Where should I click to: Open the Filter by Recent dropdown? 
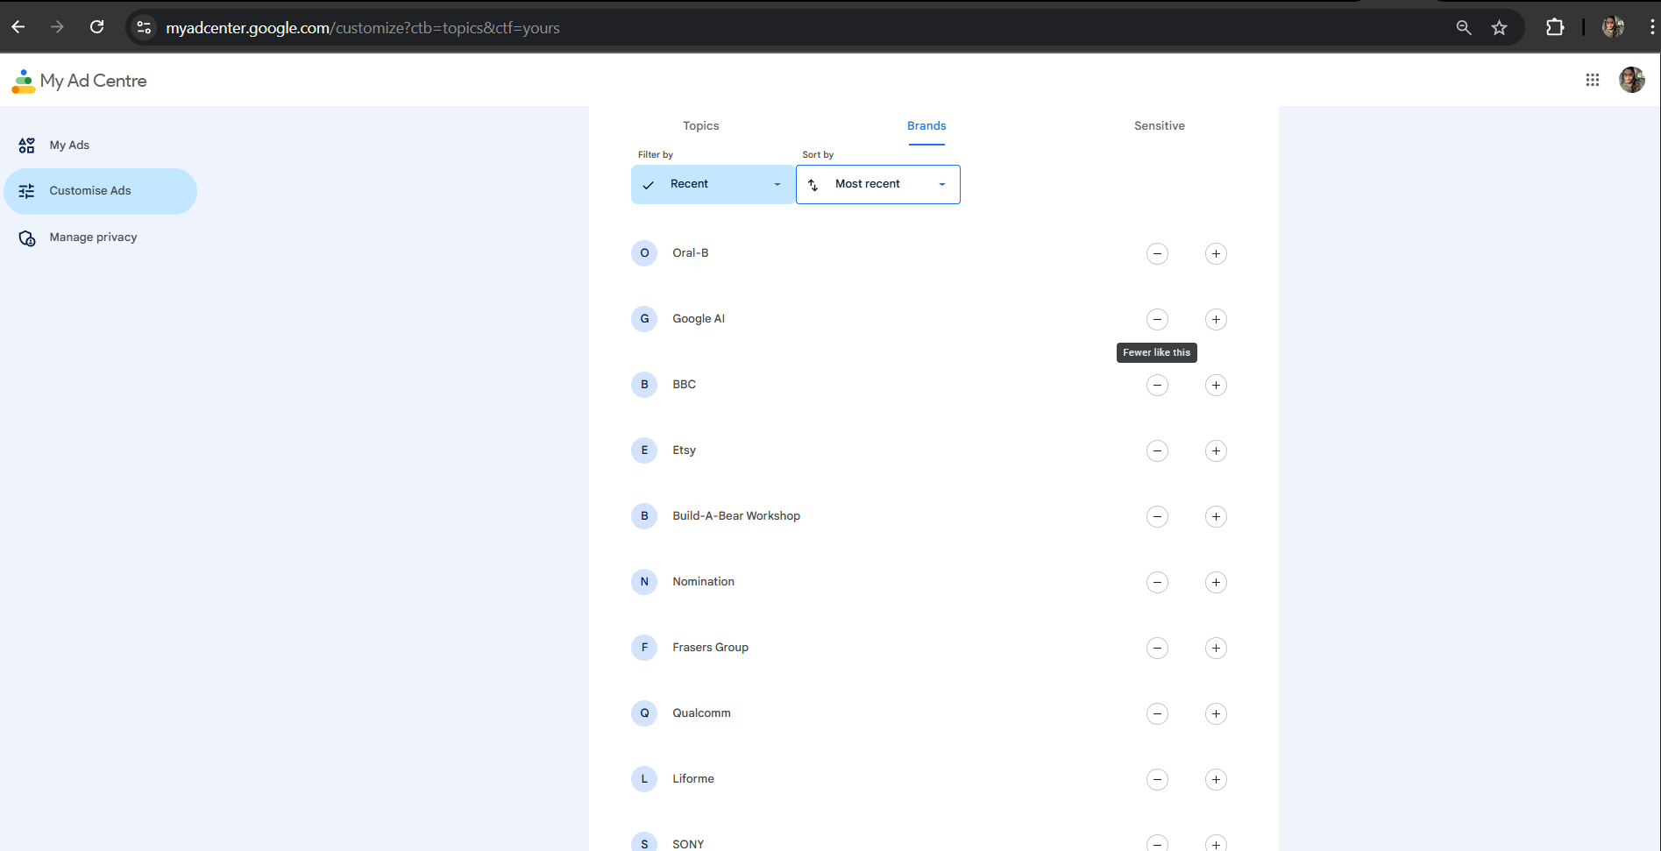coord(712,184)
